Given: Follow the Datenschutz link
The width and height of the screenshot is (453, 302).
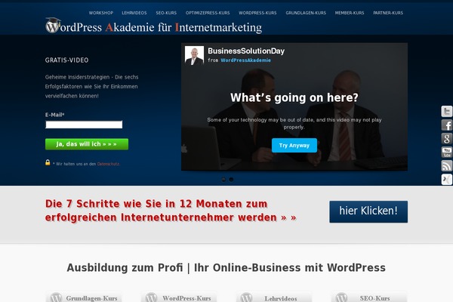Looking at the screenshot, I should [x=108, y=164].
